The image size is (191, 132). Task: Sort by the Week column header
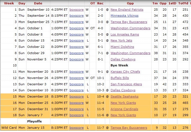pyautogui.click(x=9, y=3)
